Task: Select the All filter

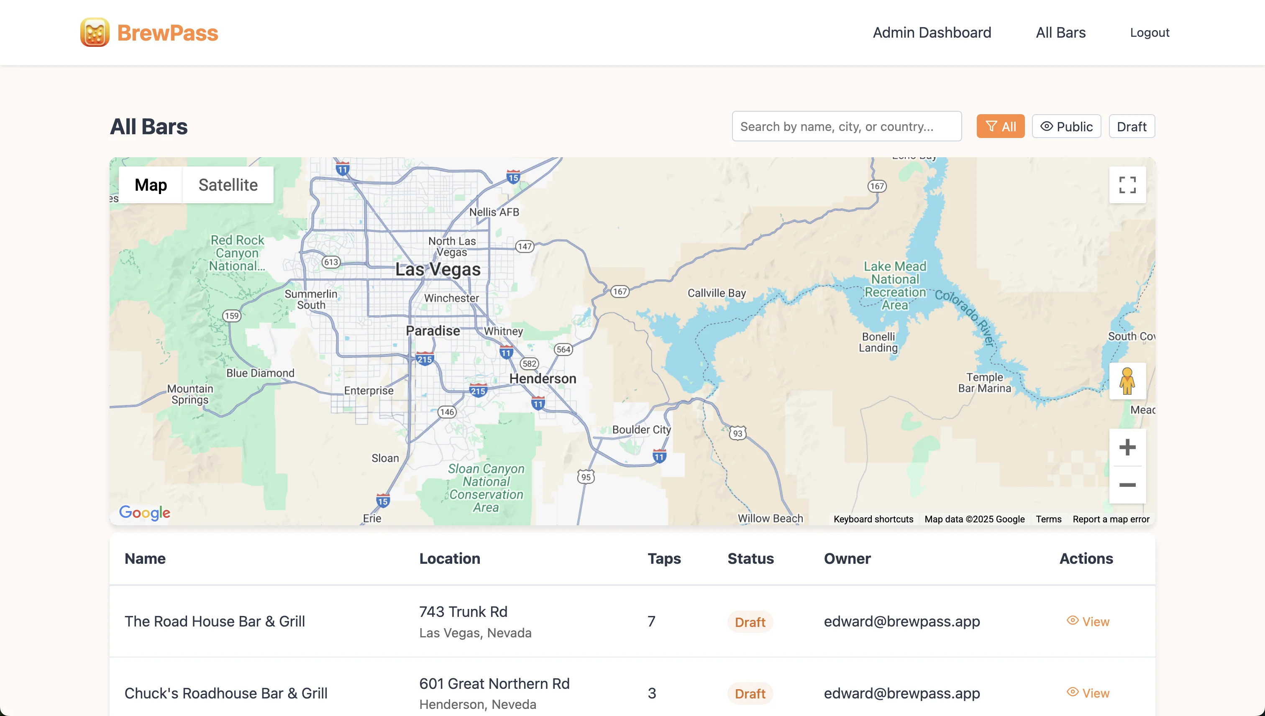Action: 1000,127
